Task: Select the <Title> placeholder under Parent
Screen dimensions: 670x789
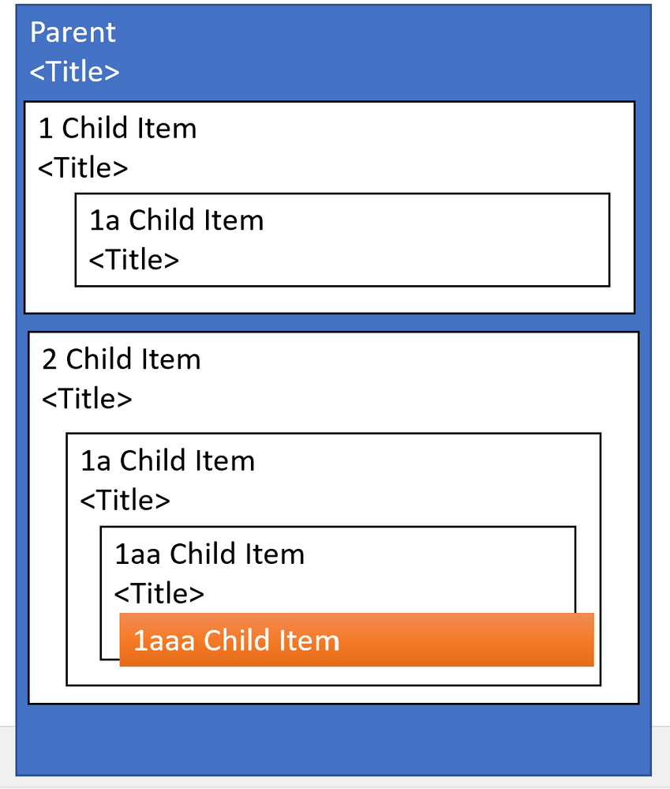Action: [x=74, y=71]
